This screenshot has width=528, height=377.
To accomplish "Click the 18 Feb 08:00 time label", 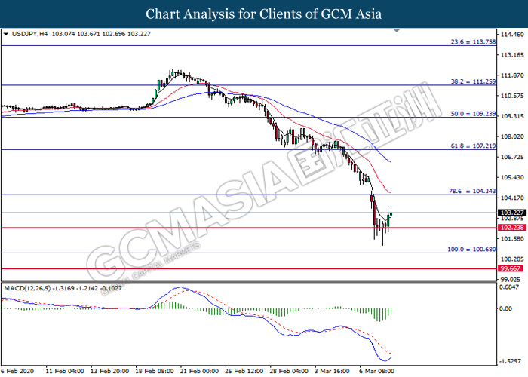I will (155, 371).
